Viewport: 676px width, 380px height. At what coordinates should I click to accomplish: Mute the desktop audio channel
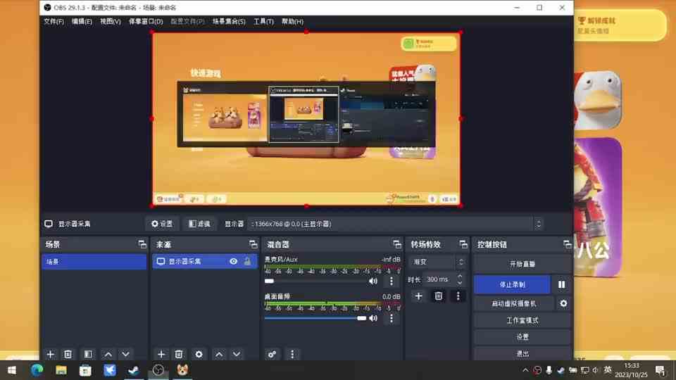tap(373, 318)
